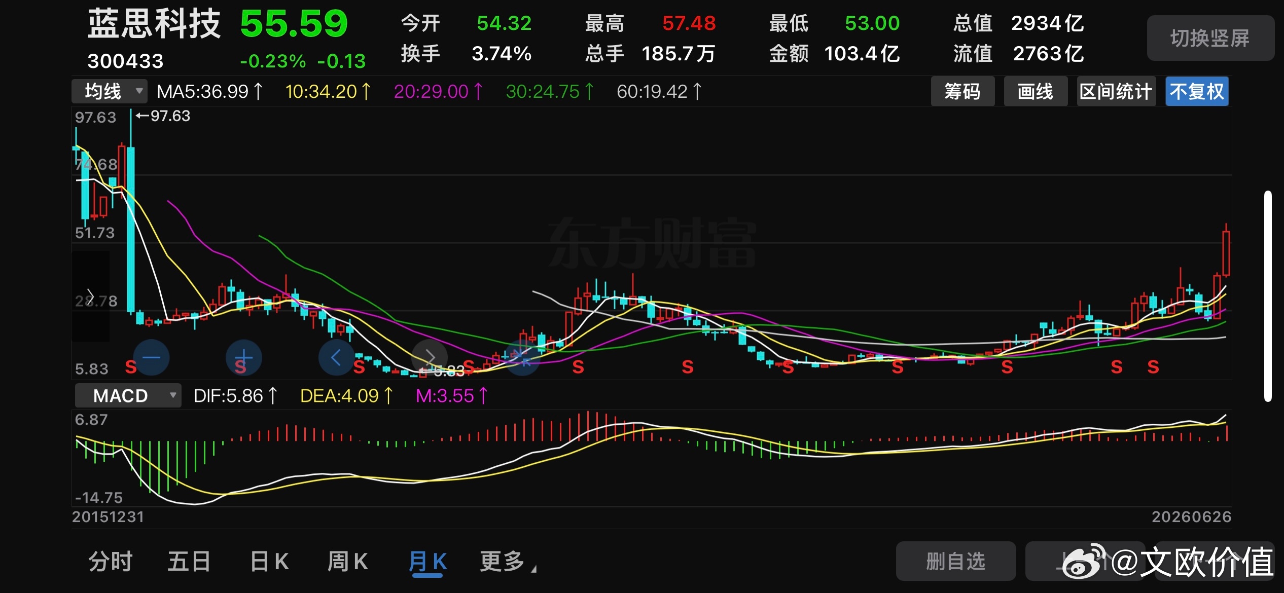Click the tall latest red monthly candle

1226,253
